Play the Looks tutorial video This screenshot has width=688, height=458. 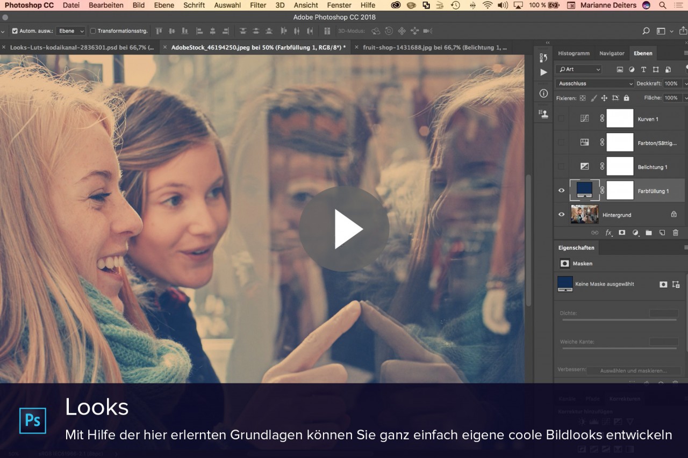pyautogui.click(x=344, y=229)
